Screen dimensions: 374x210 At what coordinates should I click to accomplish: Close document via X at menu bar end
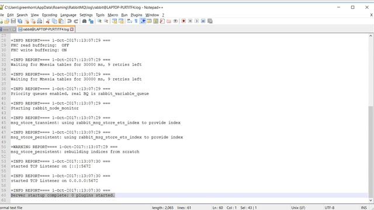(x=372, y=15)
